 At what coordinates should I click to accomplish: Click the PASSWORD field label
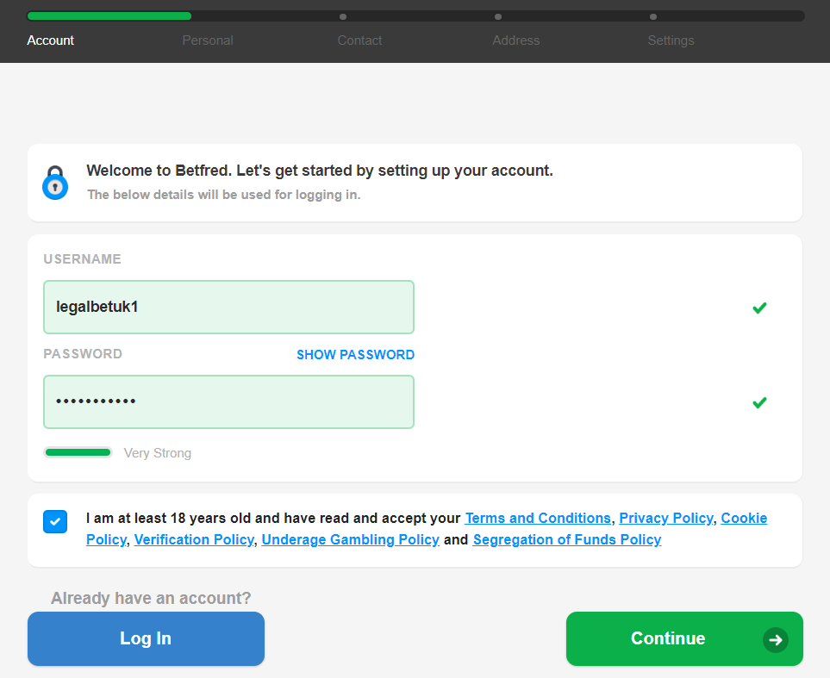83,353
